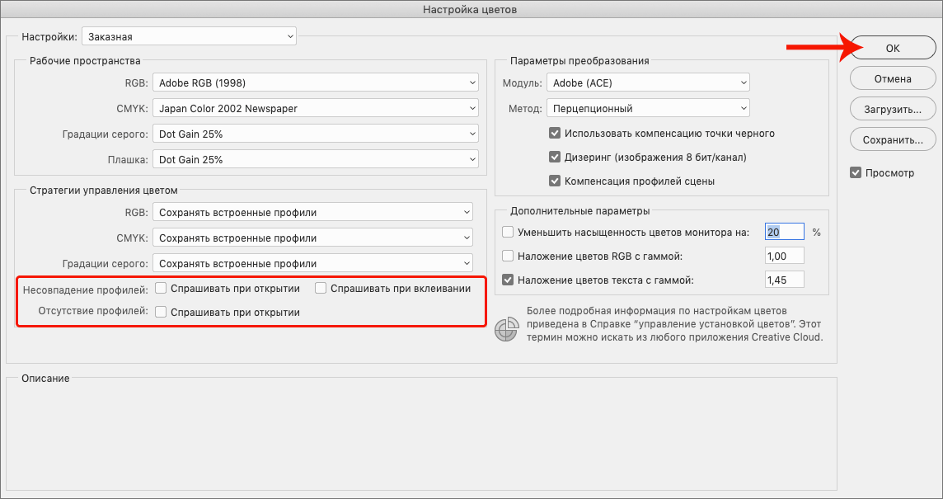This screenshot has height=499, width=943.
Task: Expand the Метод Перцепционный dropdown
Action: (x=648, y=108)
